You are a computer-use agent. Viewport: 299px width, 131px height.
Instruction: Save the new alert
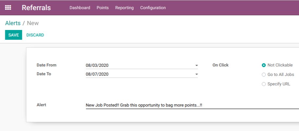click(13, 35)
